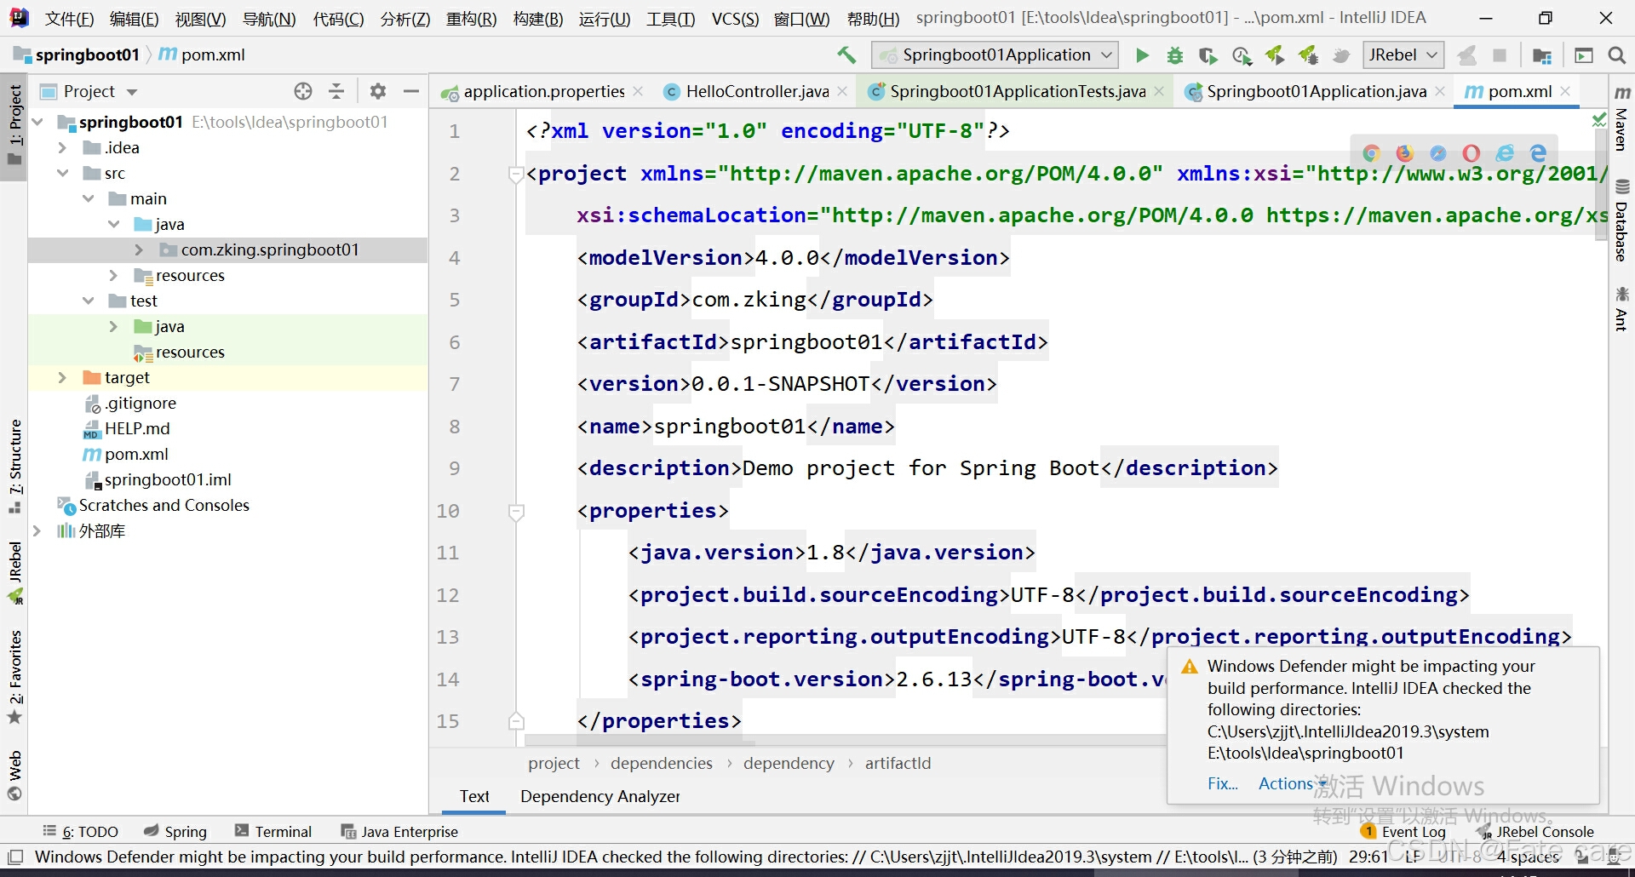Open the Event Log
The height and width of the screenshot is (877, 1635).
[1403, 832]
